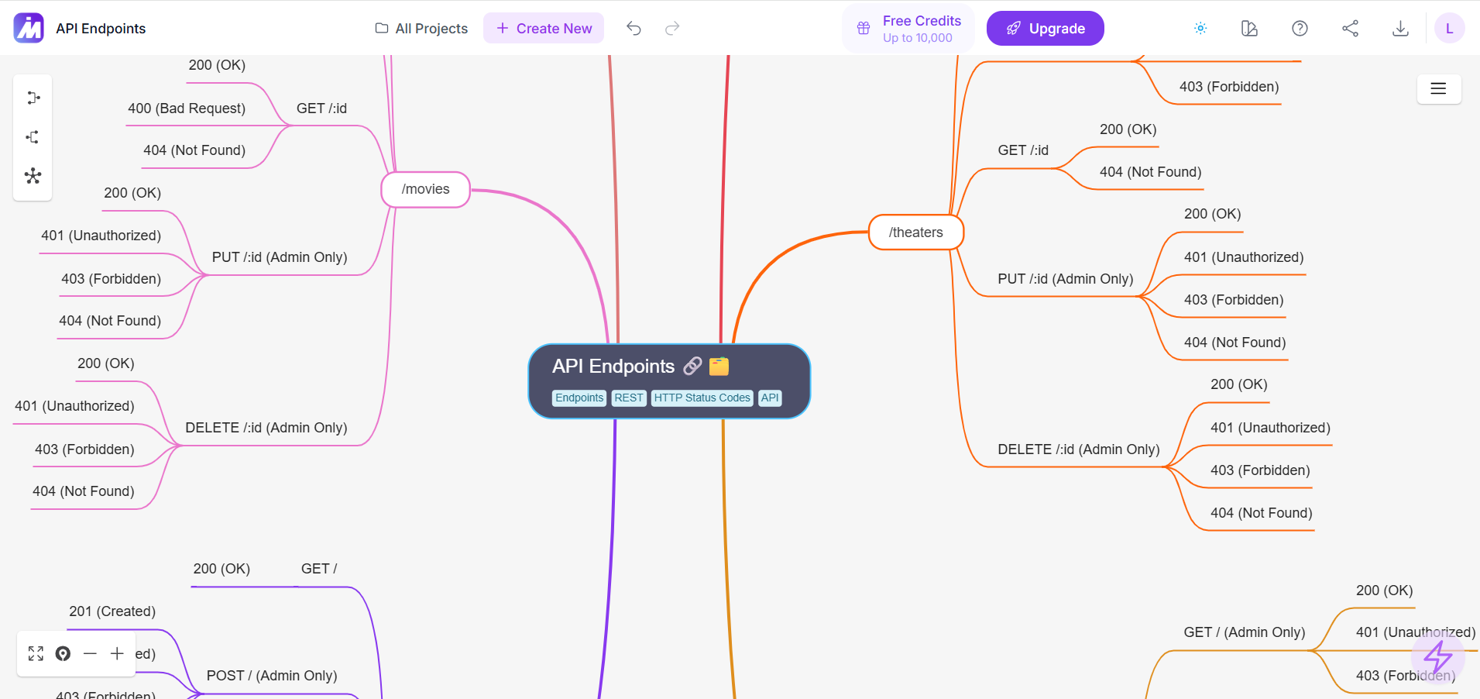Share the mind map
Viewport: 1480px width, 699px height.
click(x=1350, y=29)
